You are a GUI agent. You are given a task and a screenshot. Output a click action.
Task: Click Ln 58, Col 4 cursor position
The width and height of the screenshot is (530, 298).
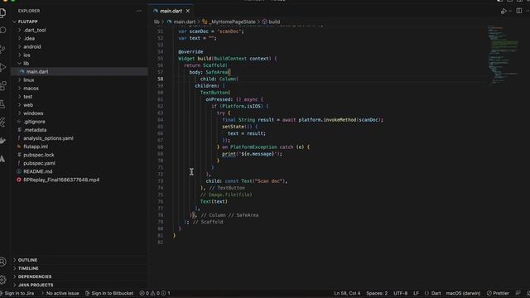coord(347,293)
